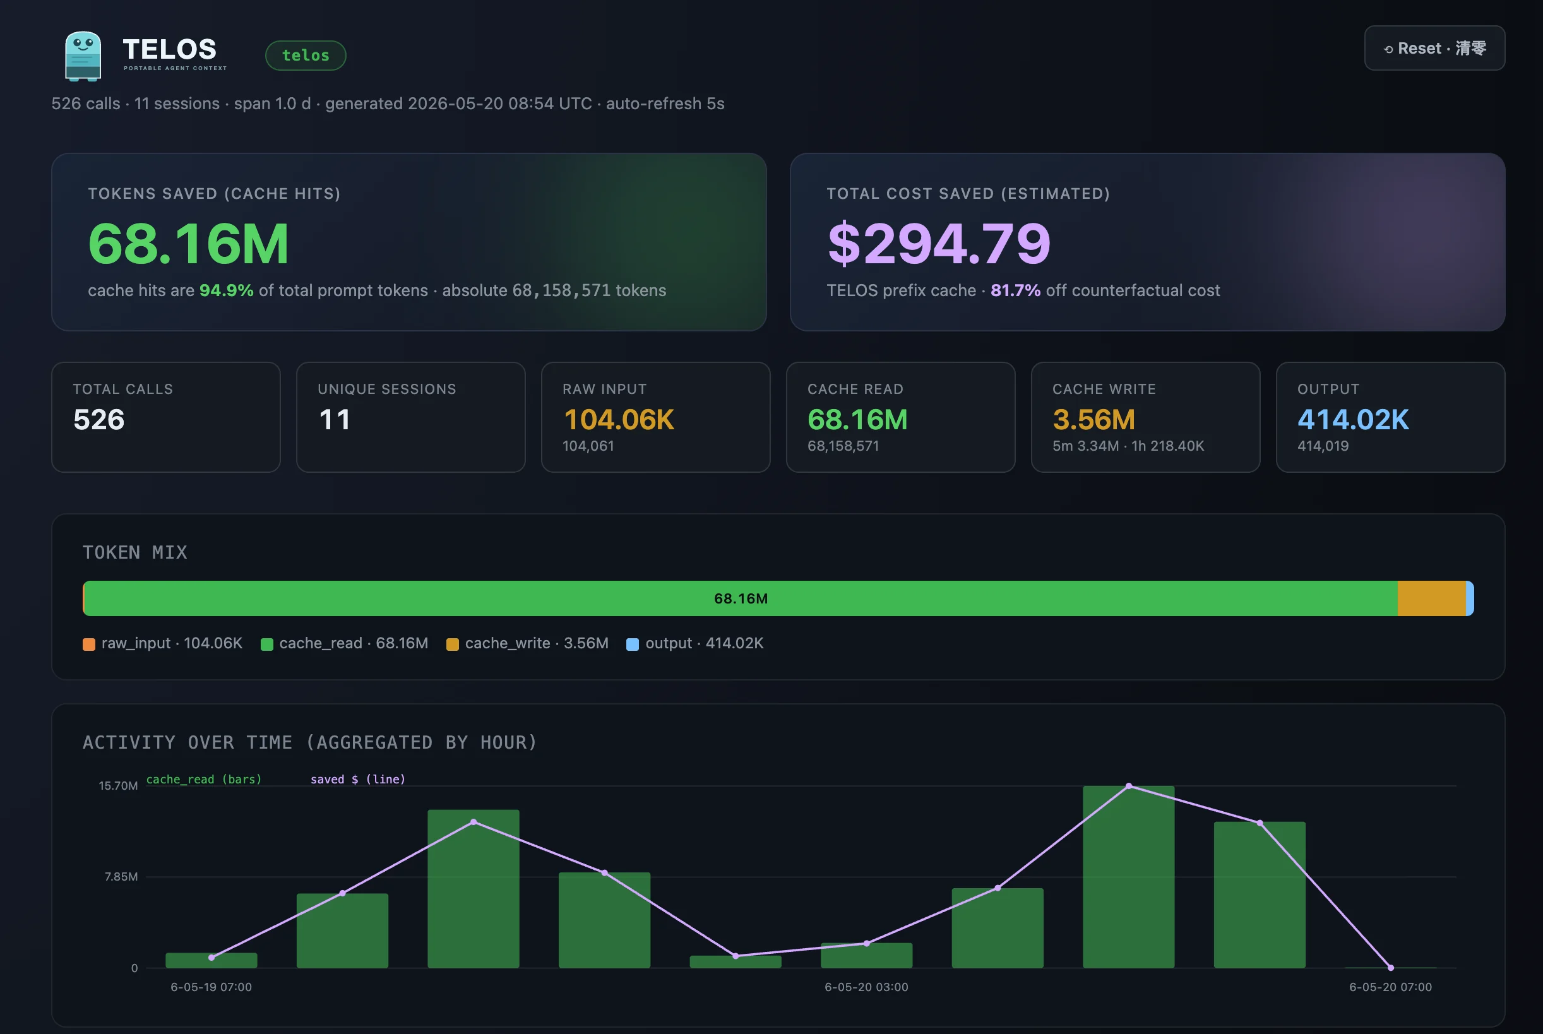
Task: Click the Reset · 清零 button
Action: 1434,48
